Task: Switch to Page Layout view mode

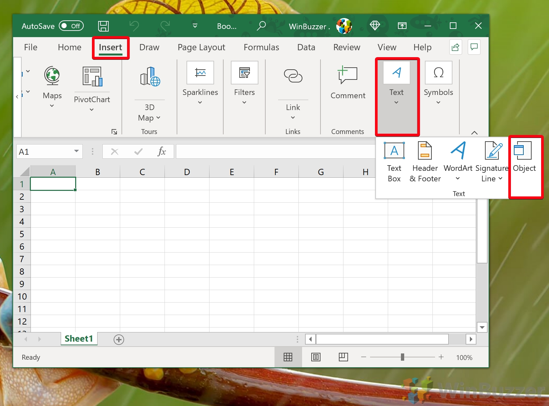Action: click(316, 357)
